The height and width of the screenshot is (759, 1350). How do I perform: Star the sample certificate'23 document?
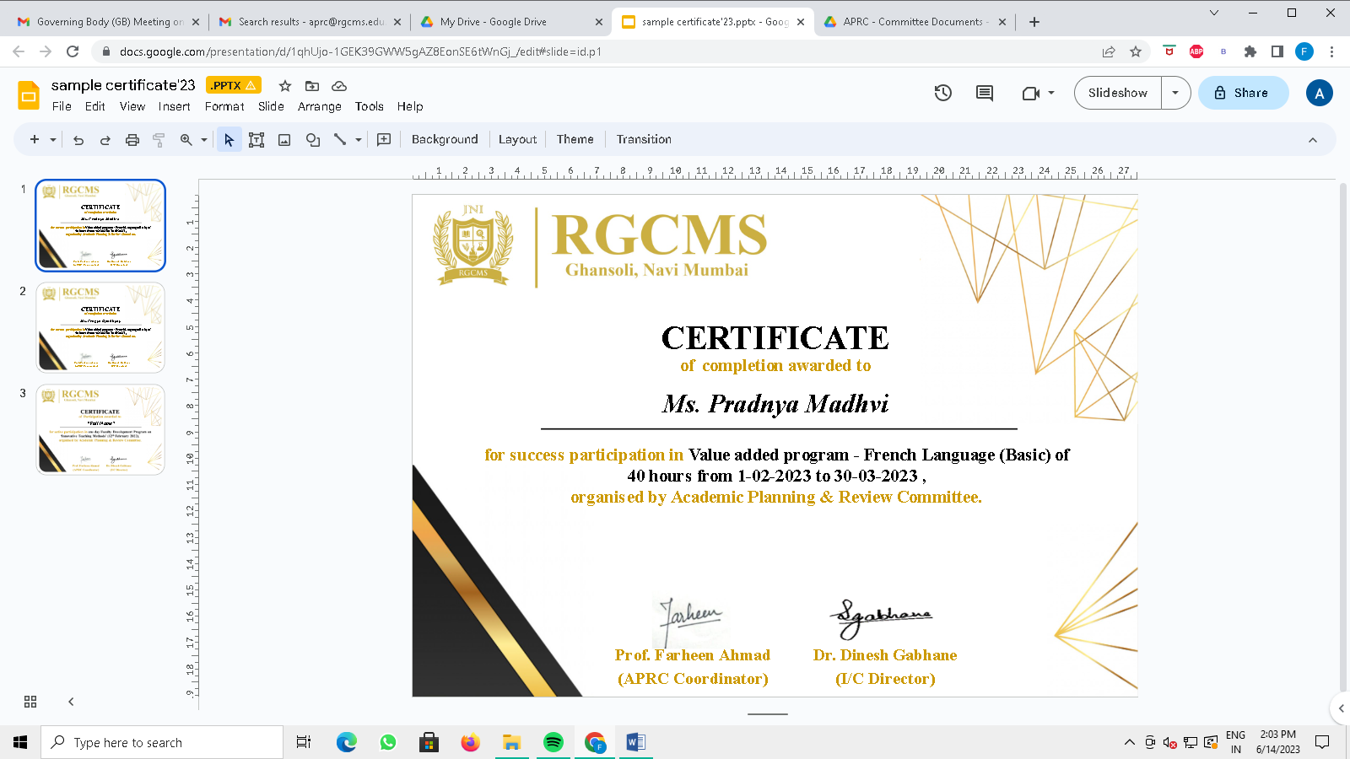click(x=285, y=86)
